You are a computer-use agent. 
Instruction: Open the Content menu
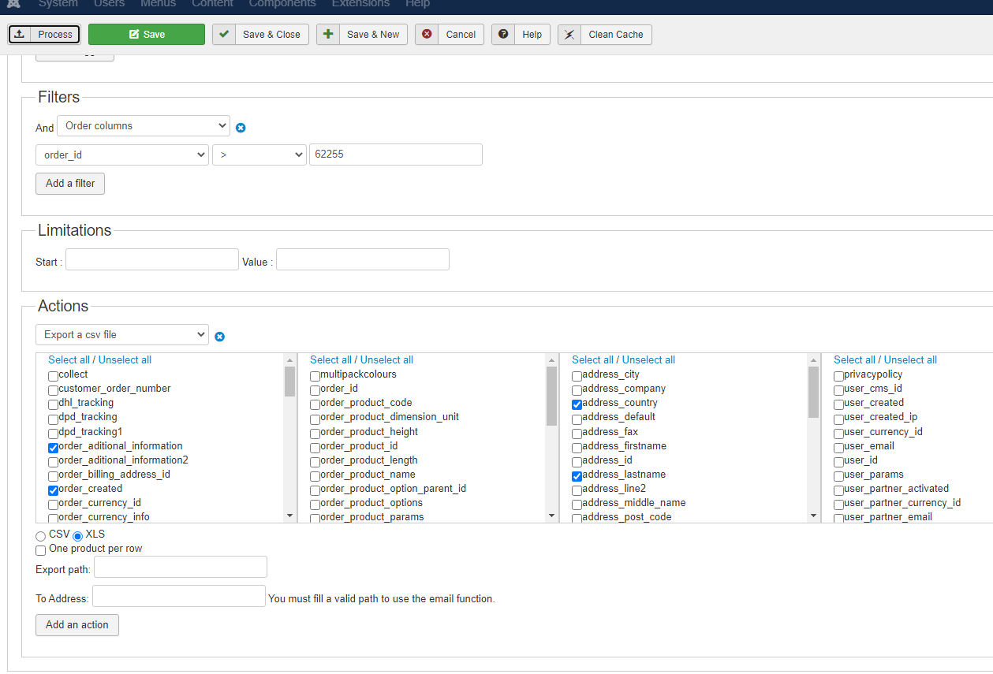[x=212, y=4]
